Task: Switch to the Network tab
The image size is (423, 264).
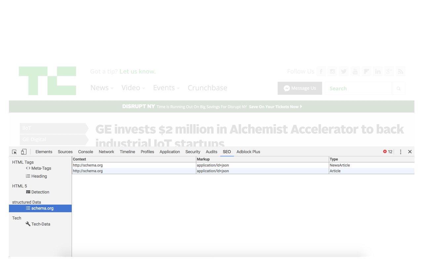Action: pyautogui.click(x=106, y=152)
